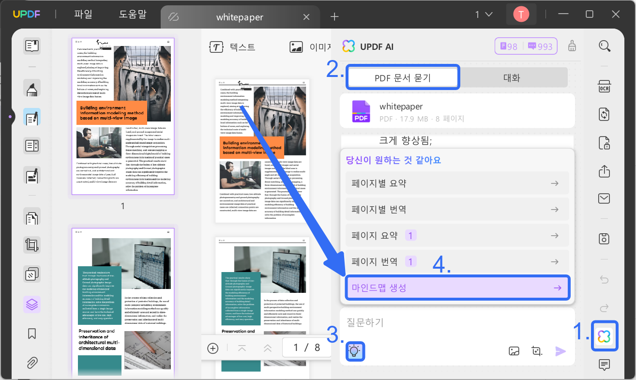The height and width of the screenshot is (380, 636).
Task: Select the Edit PDF tool in left sidebar
Action: click(x=32, y=117)
